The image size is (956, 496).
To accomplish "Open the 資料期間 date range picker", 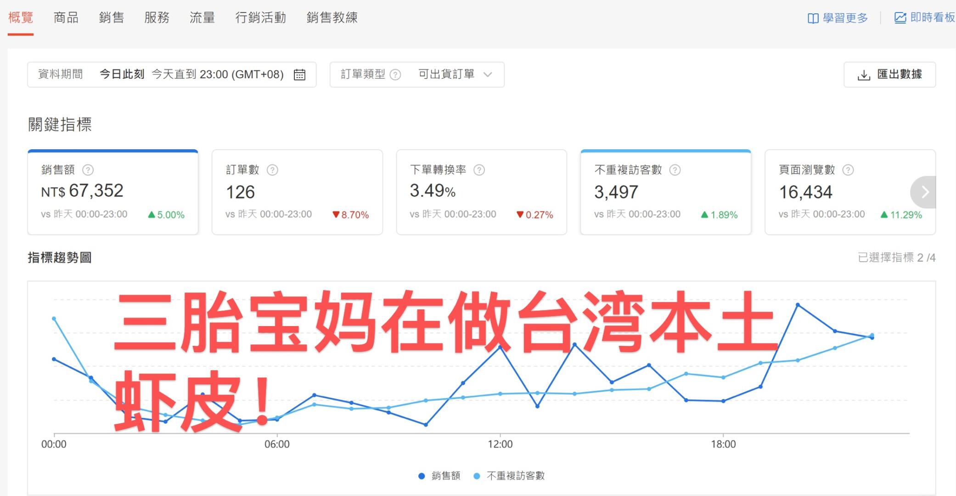I will pyautogui.click(x=172, y=74).
